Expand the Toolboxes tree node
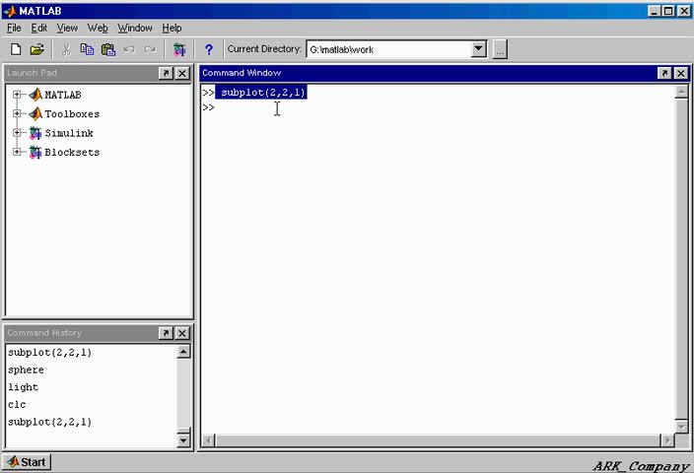Image resolution: width=694 pixels, height=473 pixels. 17,113
